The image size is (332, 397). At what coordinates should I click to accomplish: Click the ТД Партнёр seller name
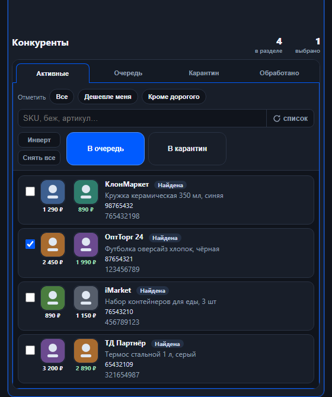click(x=125, y=343)
